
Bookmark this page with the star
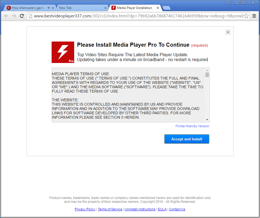pos(246,16)
